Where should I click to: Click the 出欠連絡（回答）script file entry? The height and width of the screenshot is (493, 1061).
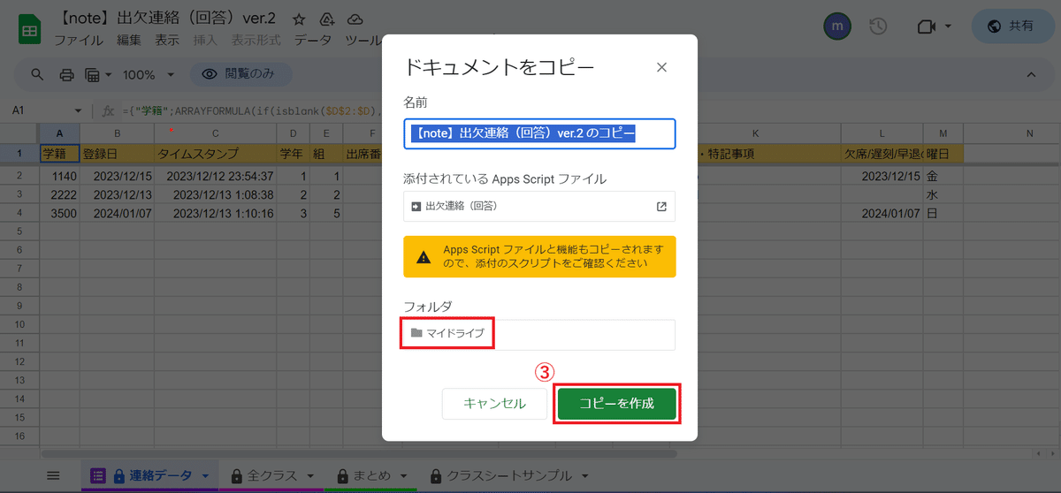(539, 206)
